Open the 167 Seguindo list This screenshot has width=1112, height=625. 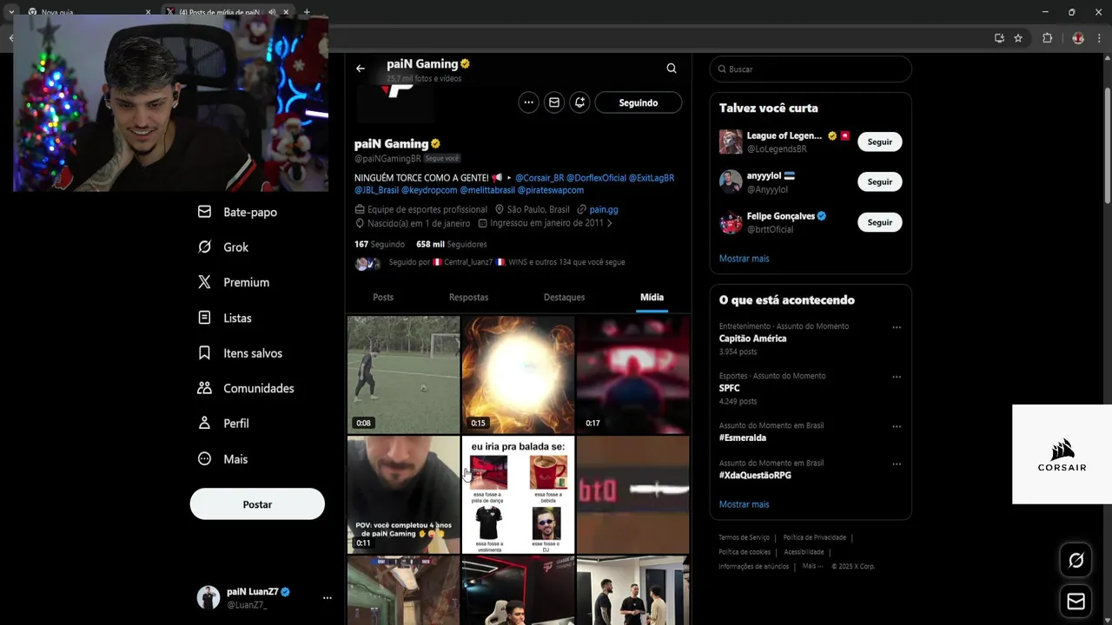click(380, 244)
